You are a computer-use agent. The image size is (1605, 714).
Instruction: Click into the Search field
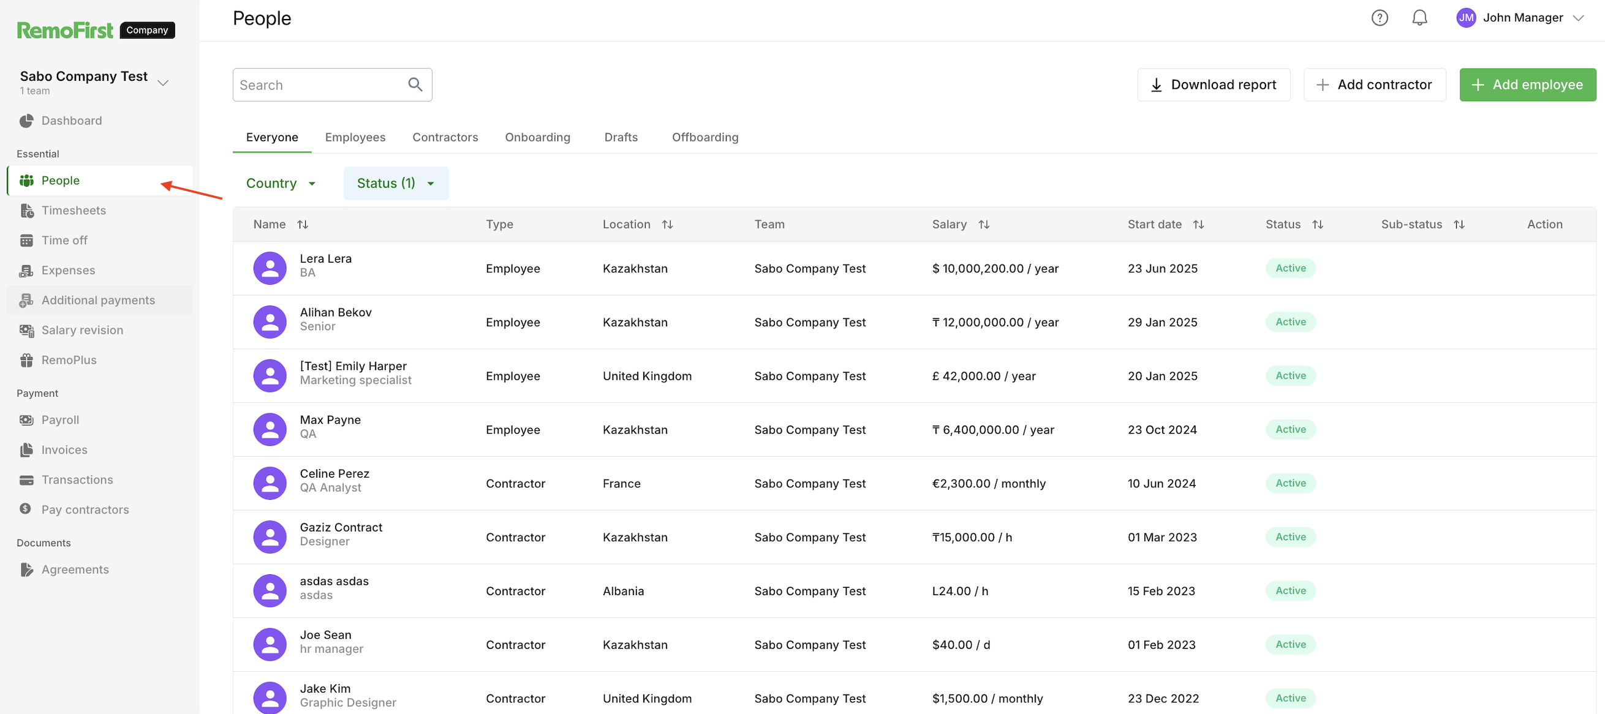318,85
